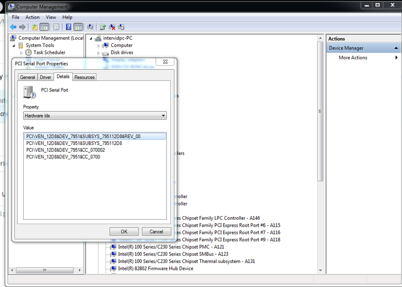Click the Properties toolbar icon

click(x=56, y=27)
